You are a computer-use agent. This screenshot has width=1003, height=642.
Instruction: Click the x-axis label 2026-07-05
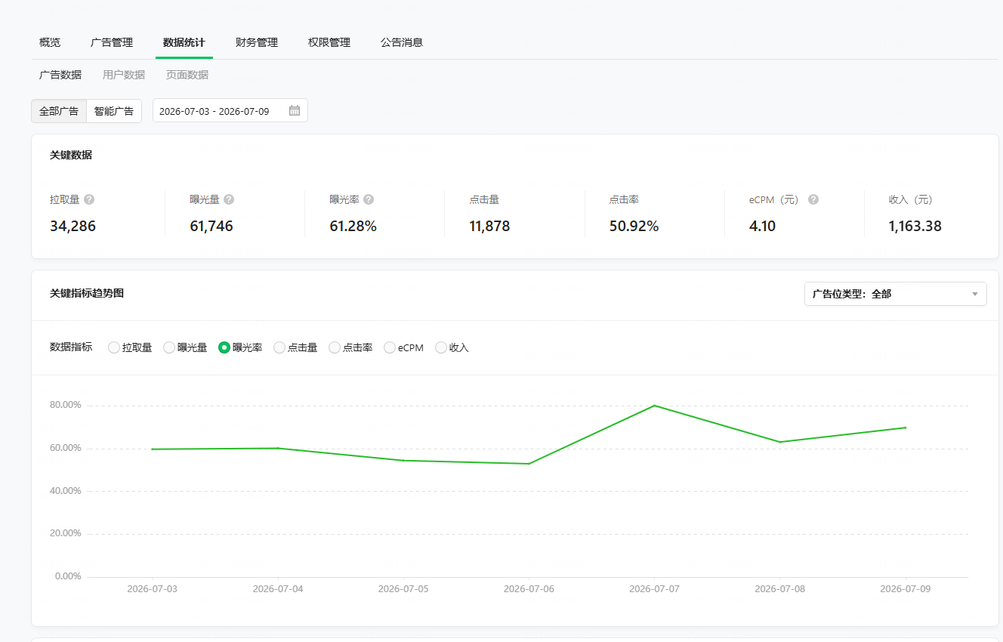[403, 588]
